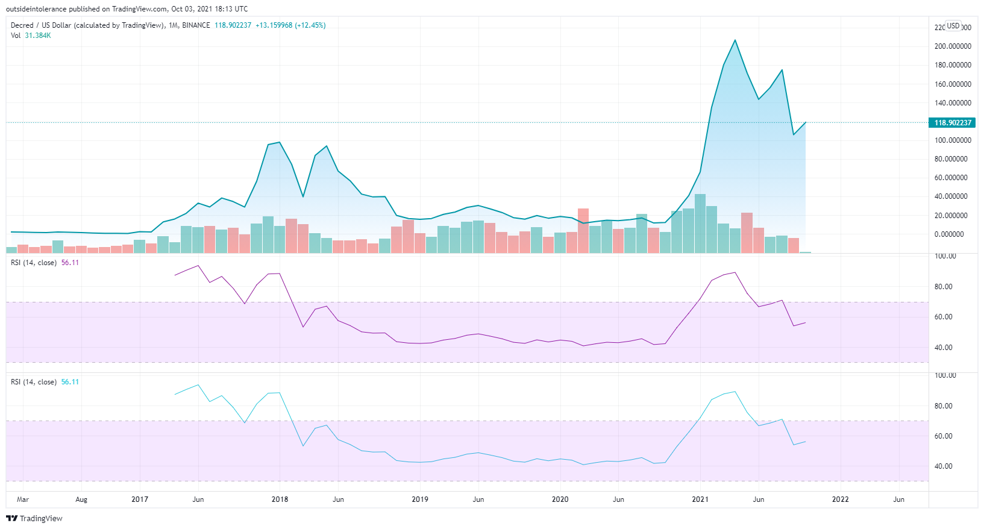Screen dimensions: 984x529
Task: Click the 2021 label on time axis
Action: (700, 499)
